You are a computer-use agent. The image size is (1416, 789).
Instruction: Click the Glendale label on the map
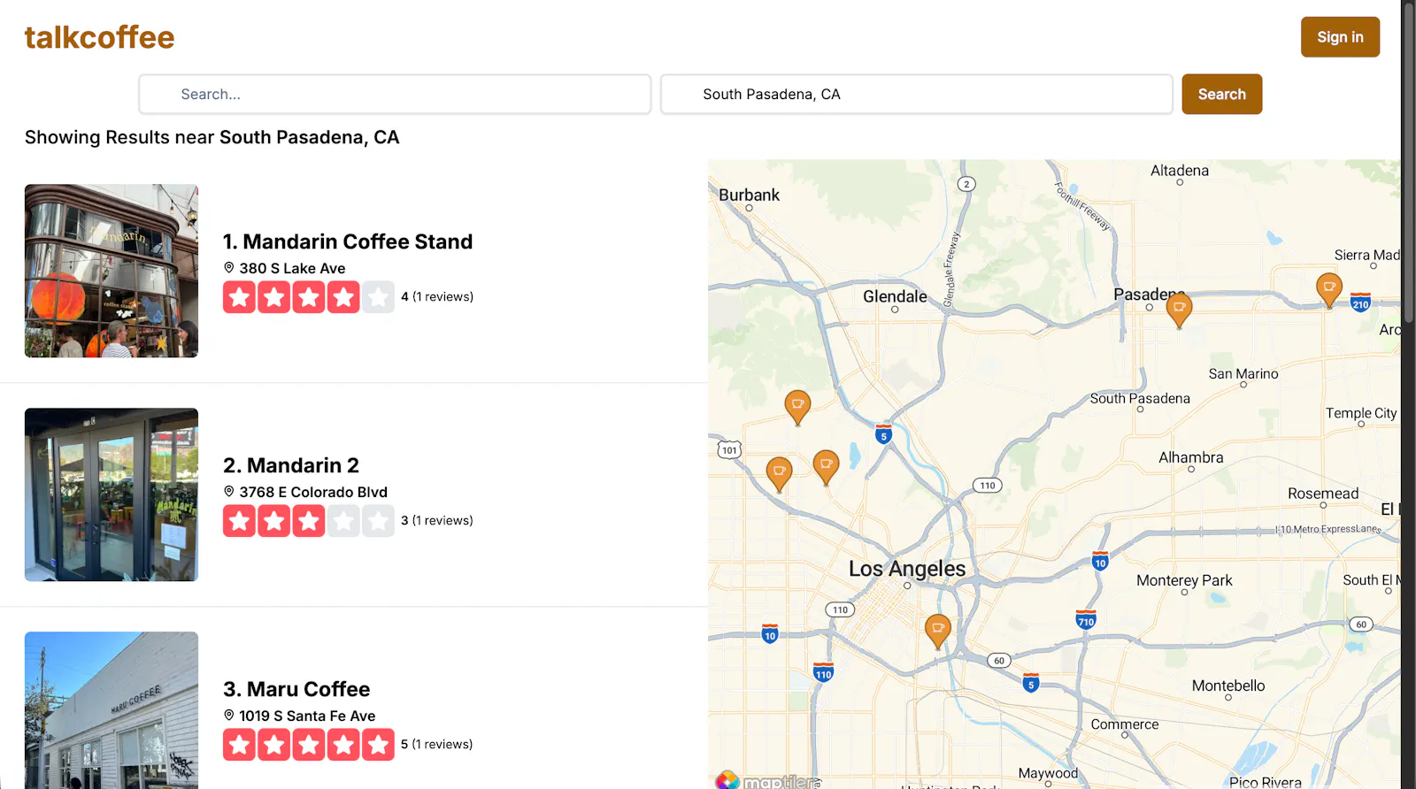pos(895,296)
